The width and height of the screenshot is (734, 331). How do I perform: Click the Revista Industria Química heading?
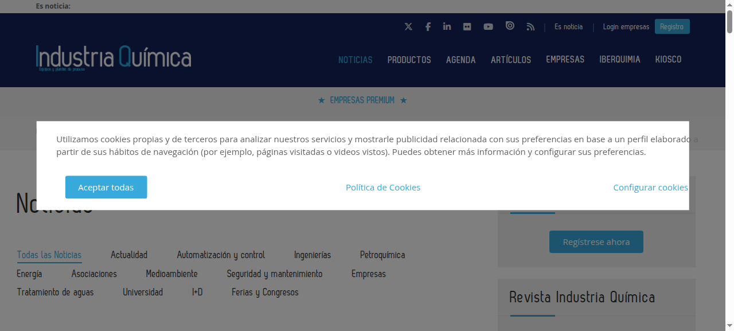582,297
